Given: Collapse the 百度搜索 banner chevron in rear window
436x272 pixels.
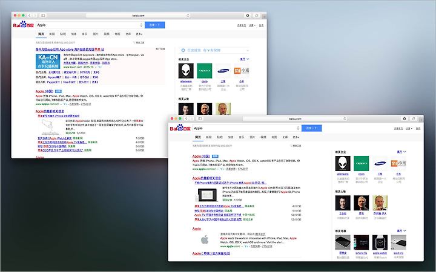Looking at the screenshot, I should pyautogui.click(x=248, y=51).
